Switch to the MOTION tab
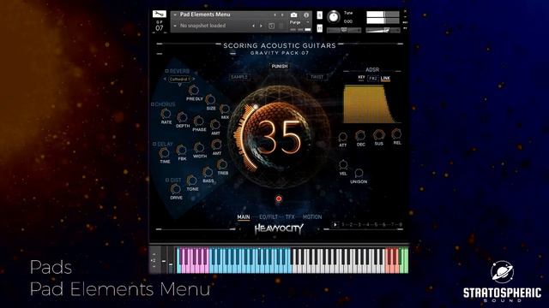The width and height of the screenshot is (549, 308). (x=312, y=216)
